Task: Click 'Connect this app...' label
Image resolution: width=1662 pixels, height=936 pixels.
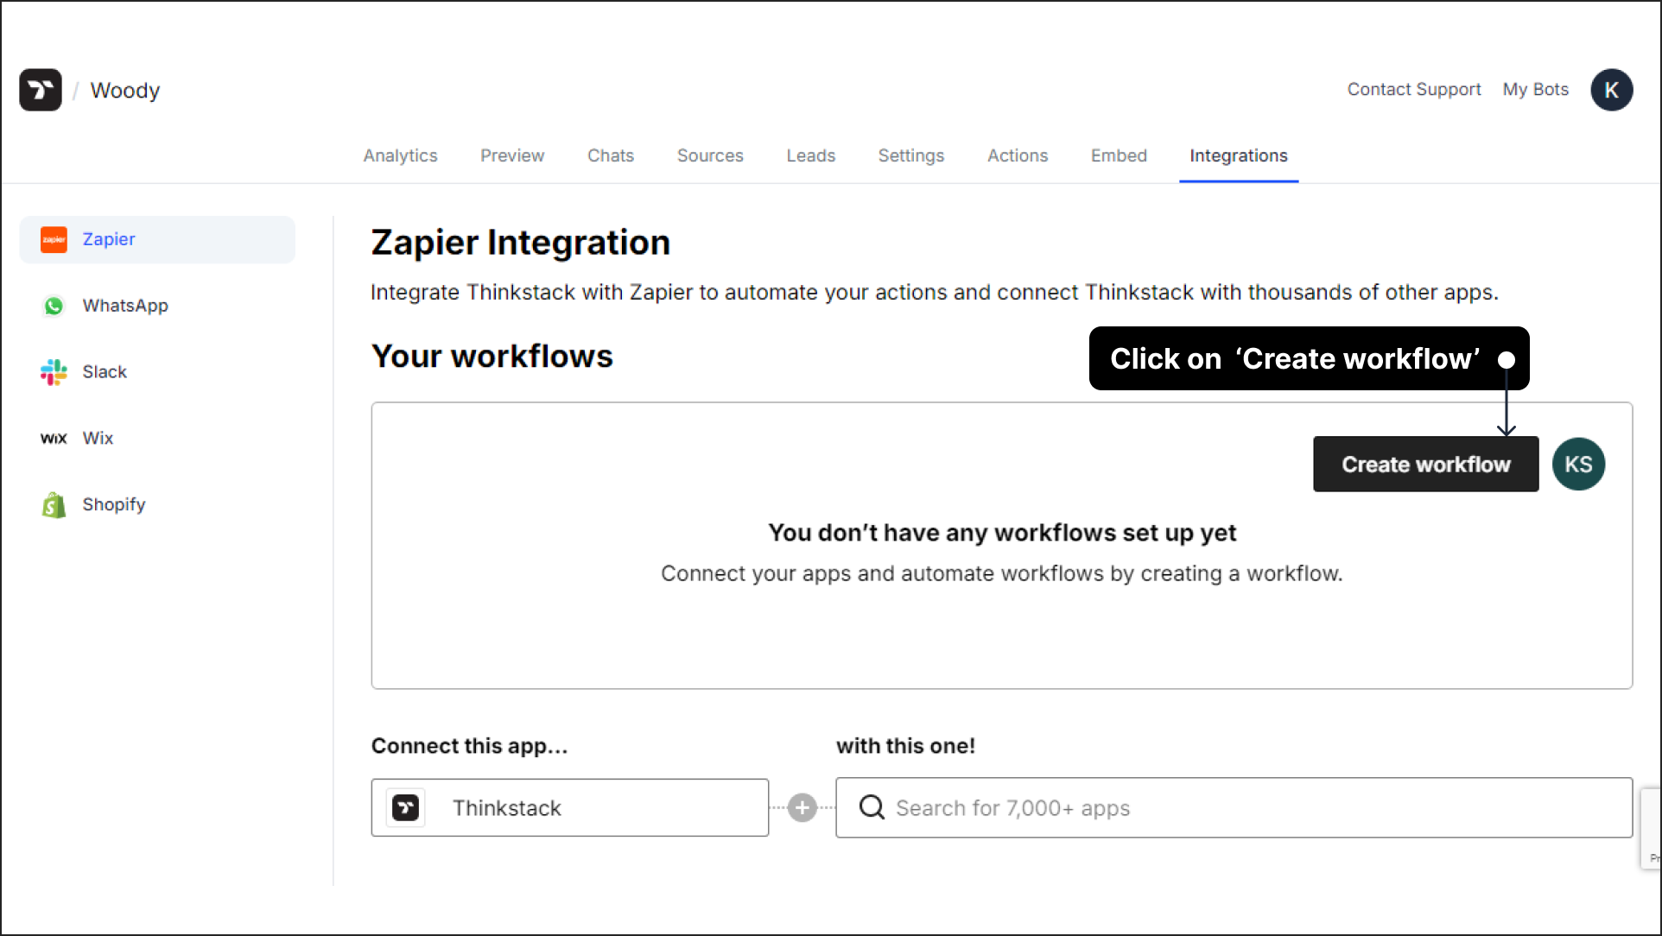Action: point(469,746)
